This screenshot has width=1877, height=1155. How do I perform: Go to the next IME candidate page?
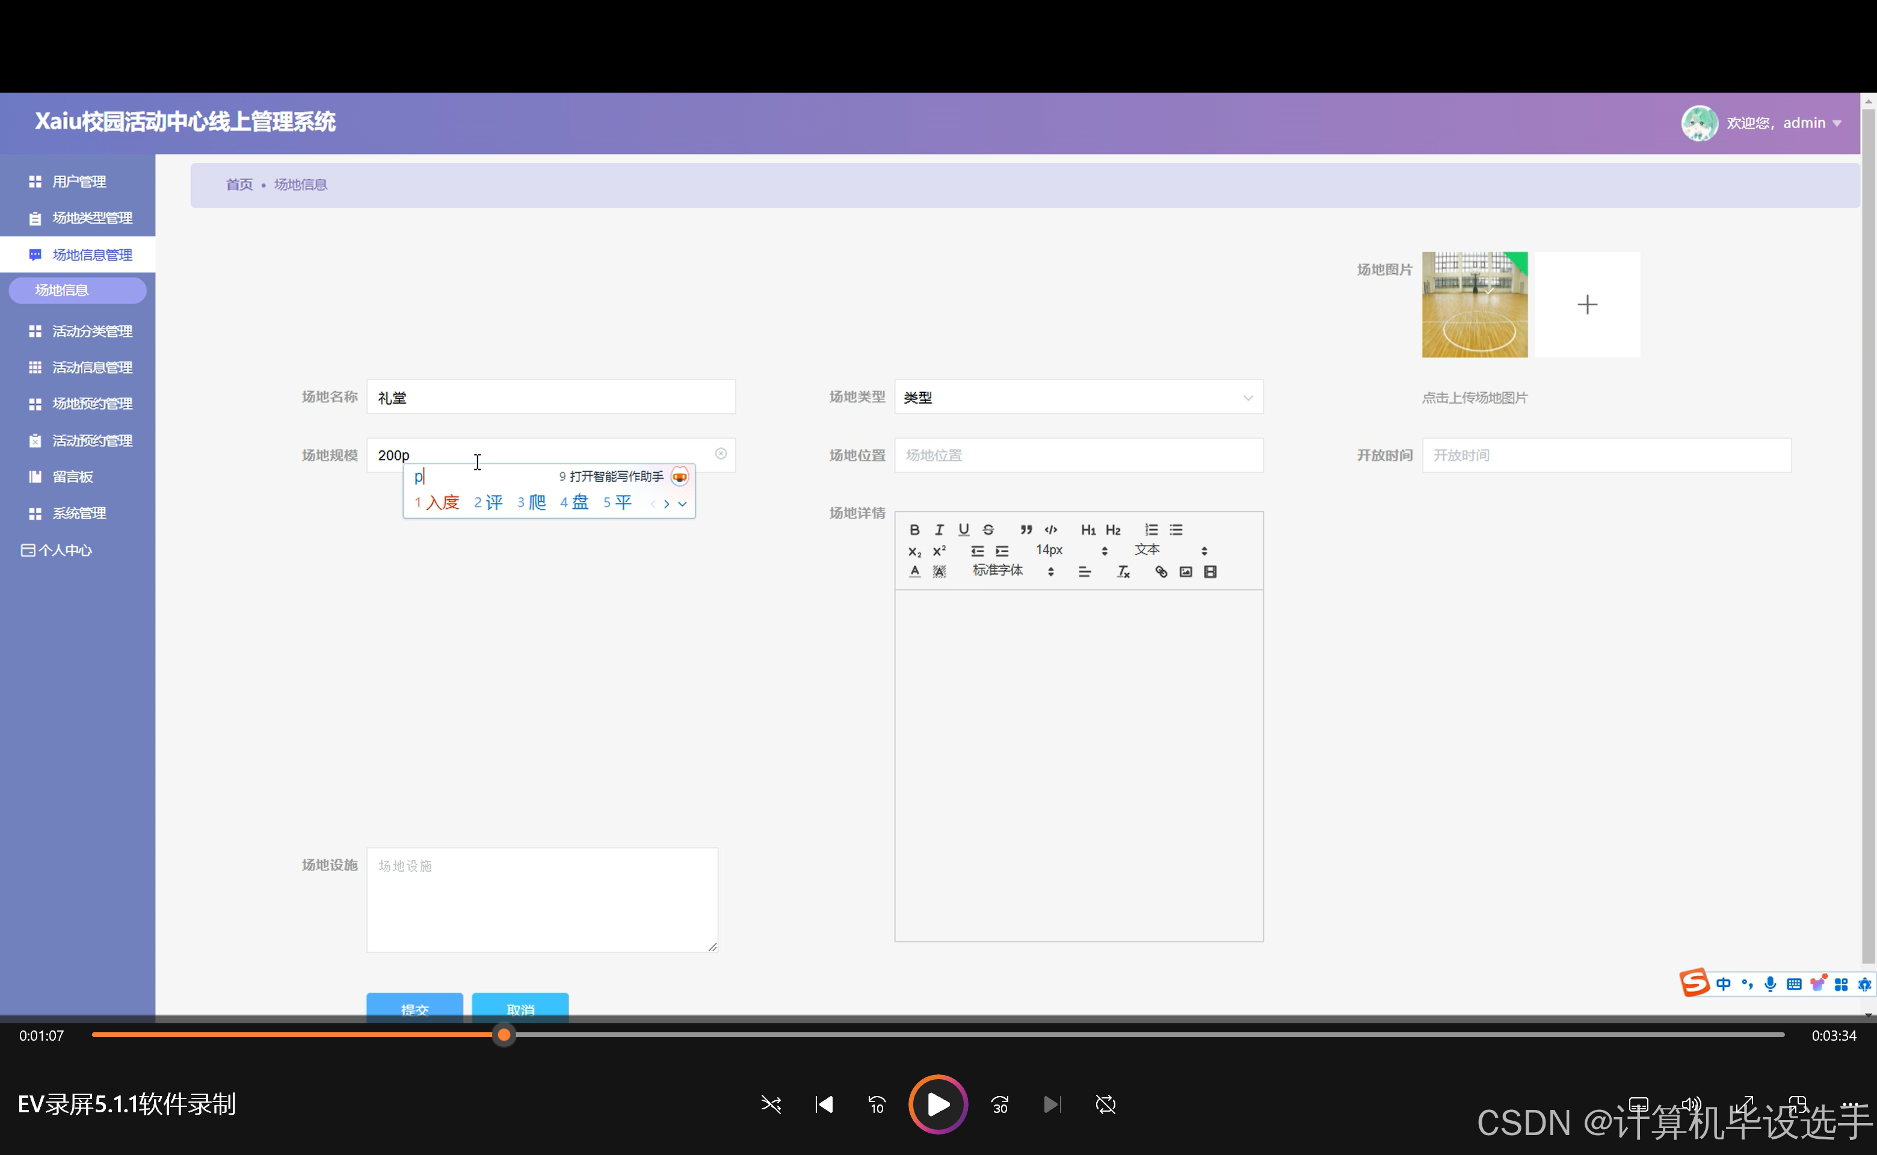[666, 504]
